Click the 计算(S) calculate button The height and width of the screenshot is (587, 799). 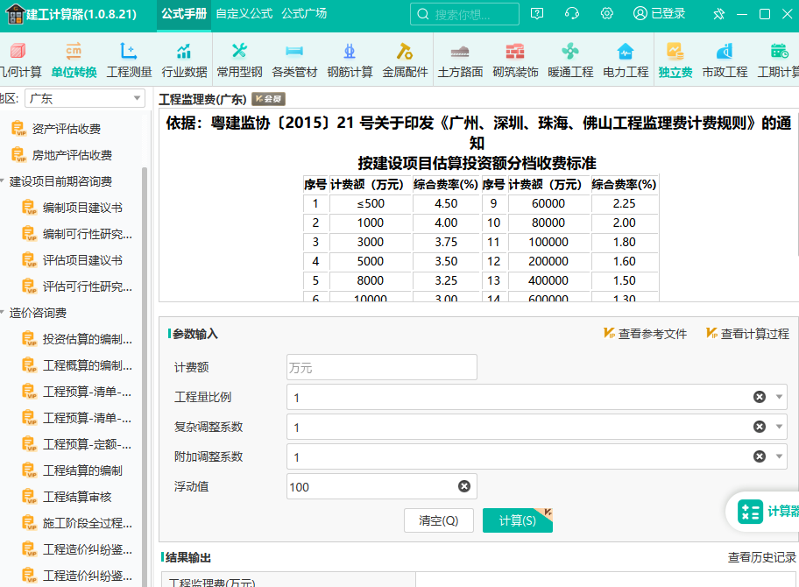point(517,520)
